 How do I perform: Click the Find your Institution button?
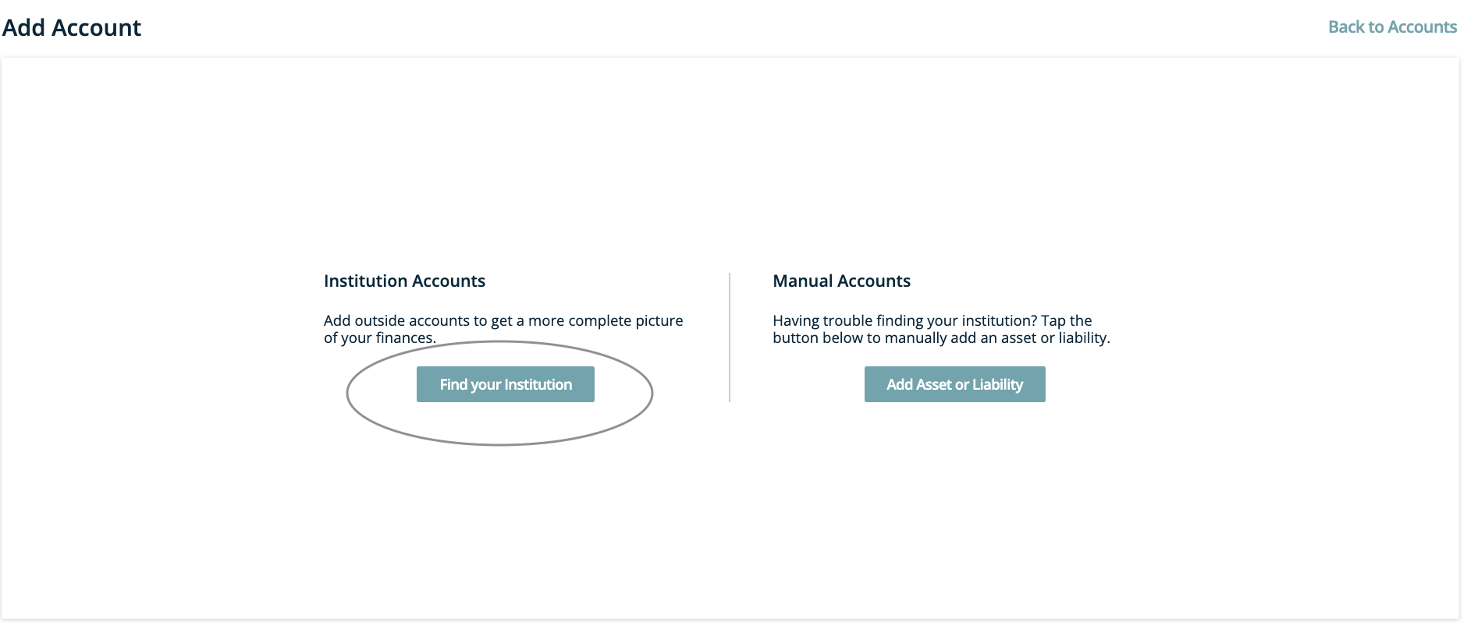coord(505,384)
